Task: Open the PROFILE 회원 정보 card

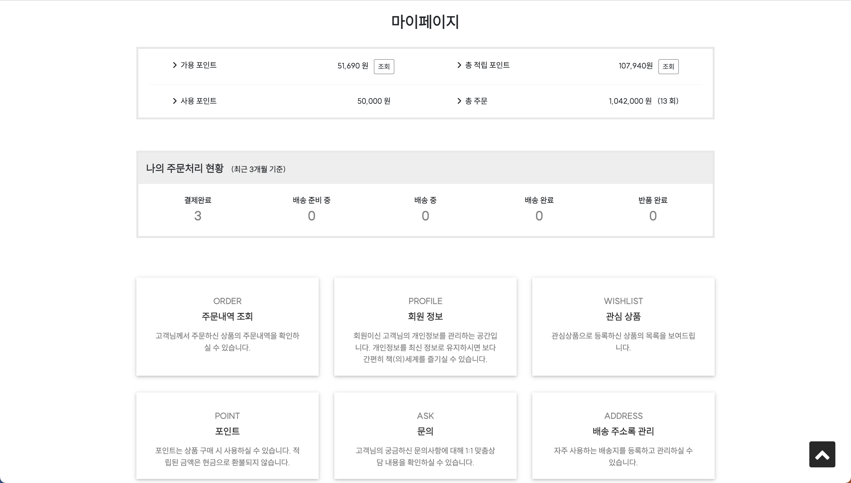Action: click(425, 327)
